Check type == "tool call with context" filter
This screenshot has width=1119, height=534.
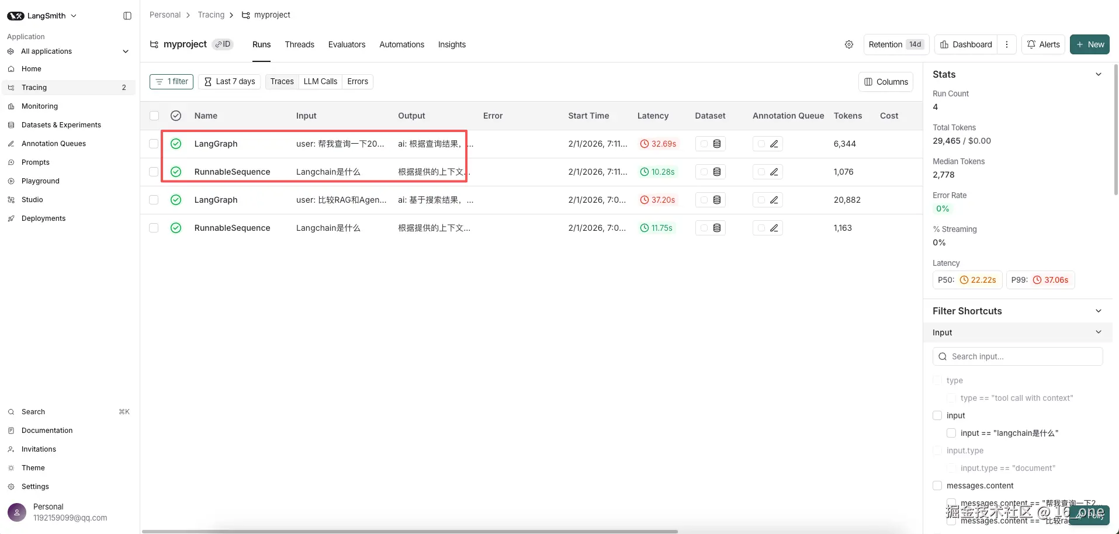(951, 398)
